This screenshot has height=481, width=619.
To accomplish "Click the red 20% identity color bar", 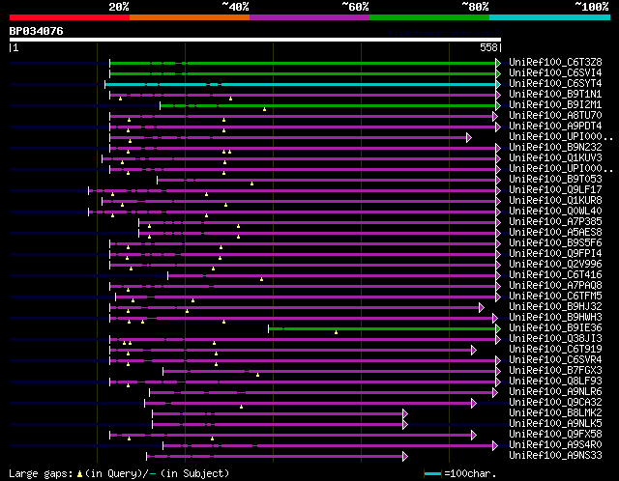I will (70, 17).
